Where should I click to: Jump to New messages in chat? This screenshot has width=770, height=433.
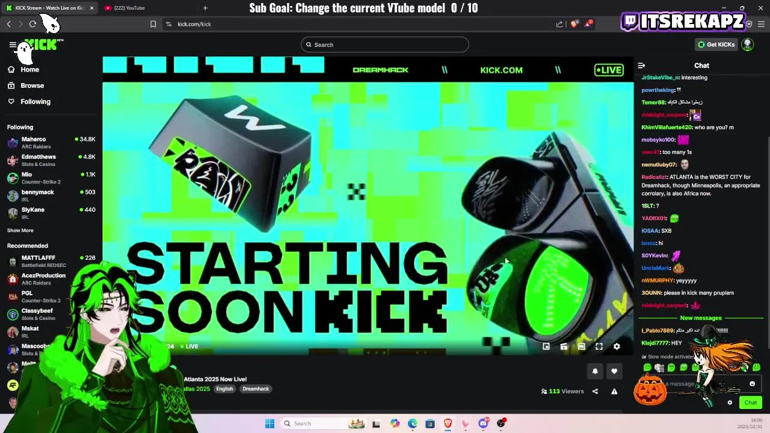click(x=701, y=318)
